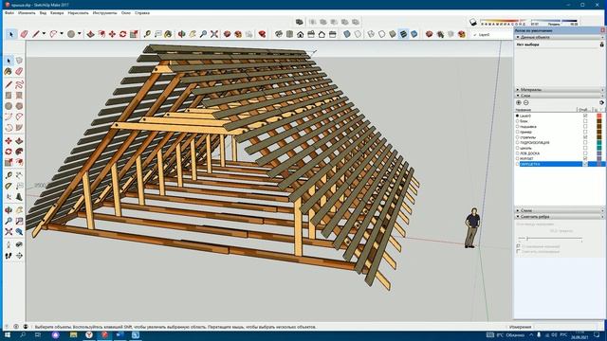
Task: Set Layer0 as the active layer
Action: click(517, 116)
